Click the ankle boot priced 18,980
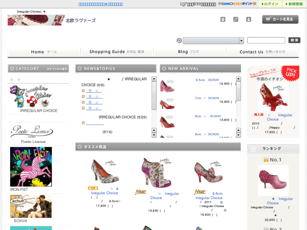The height and width of the screenshot is (230, 307). click(157, 172)
